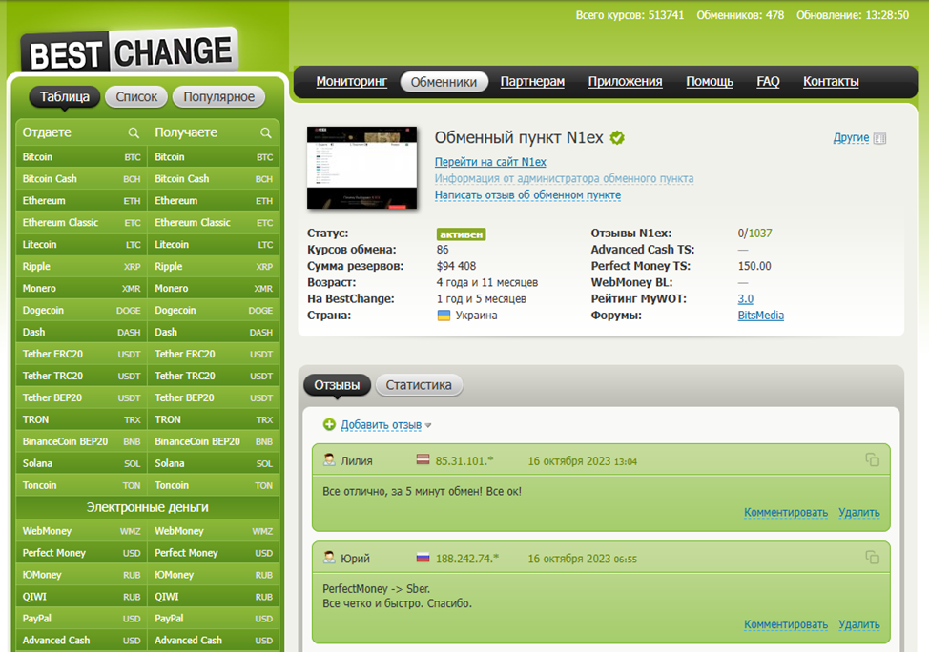Image resolution: width=929 pixels, height=652 pixels.
Task: Follow the Перейти на сайт N1ex link
Action: (490, 162)
